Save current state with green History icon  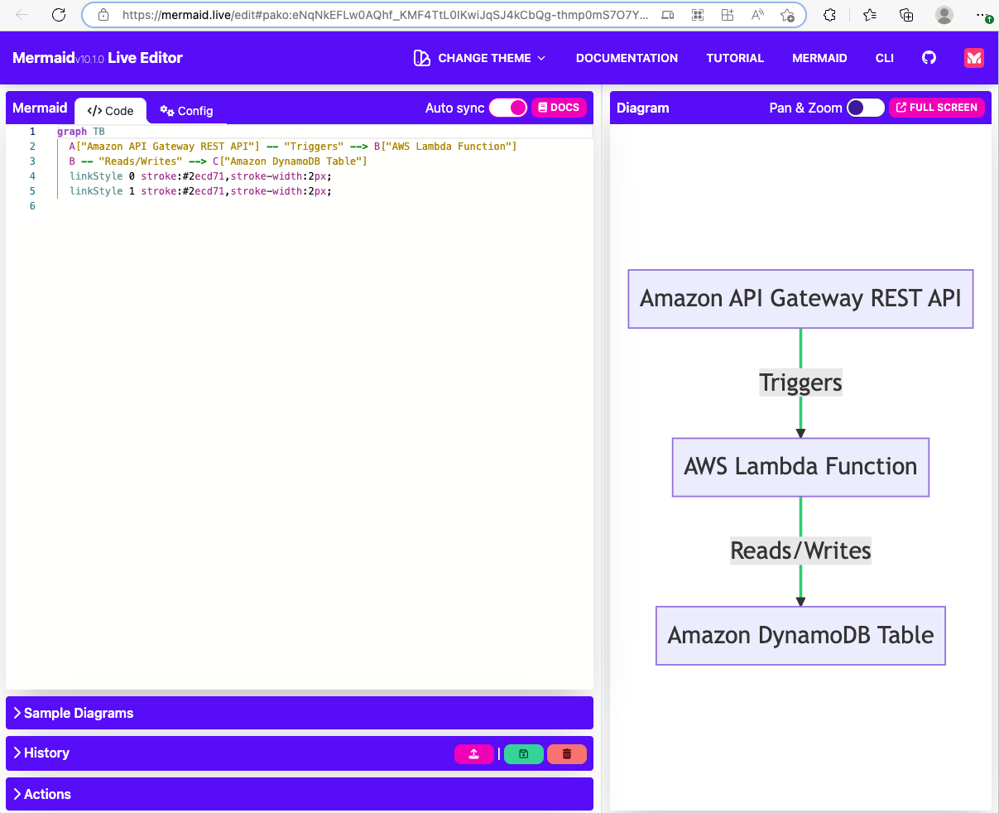click(x=524, y=754)
